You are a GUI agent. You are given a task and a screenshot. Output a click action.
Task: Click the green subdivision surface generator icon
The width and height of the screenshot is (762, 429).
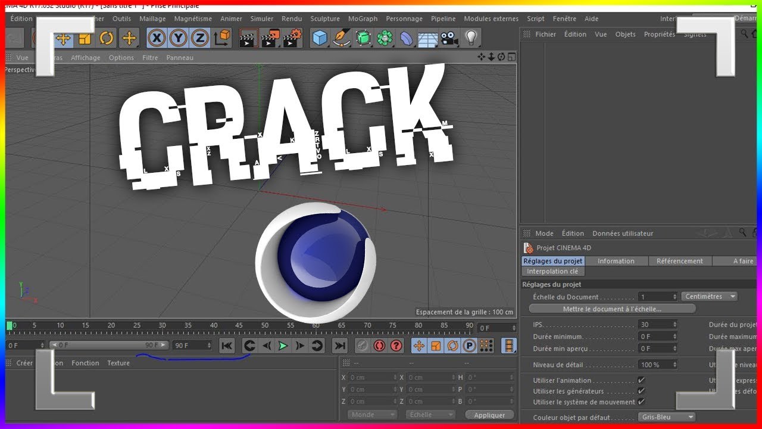[363, 39]
